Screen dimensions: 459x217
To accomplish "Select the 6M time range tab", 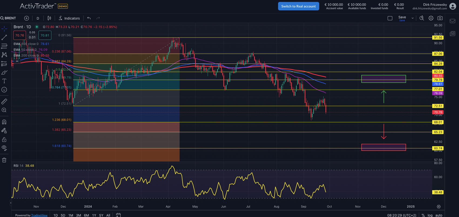I will pos(86,215).
